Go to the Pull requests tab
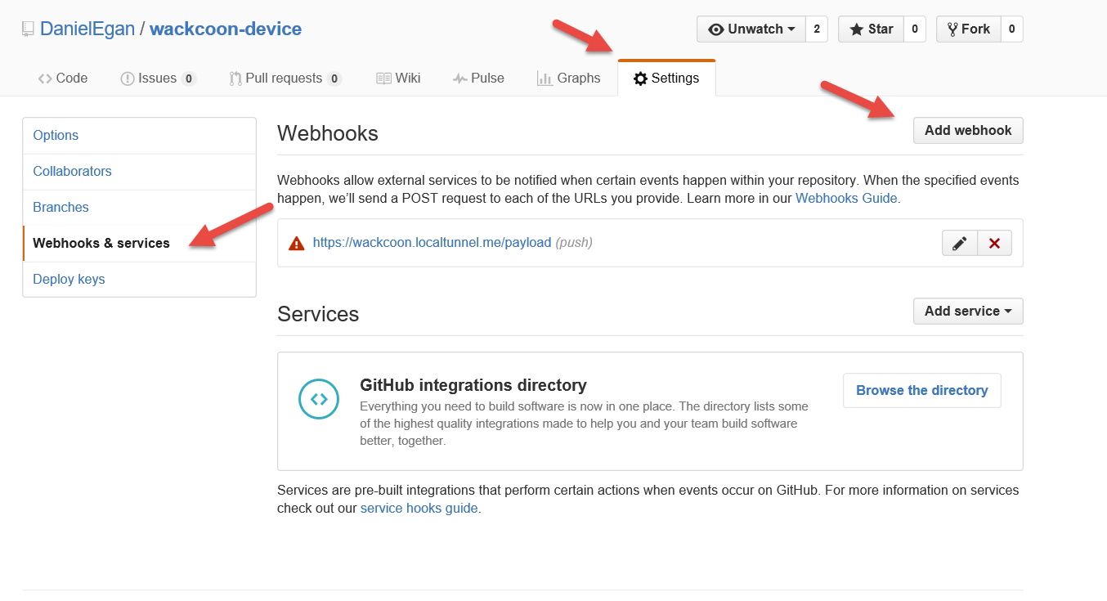1107x601 pixels. pyautogui.click(x=285, y=78)
